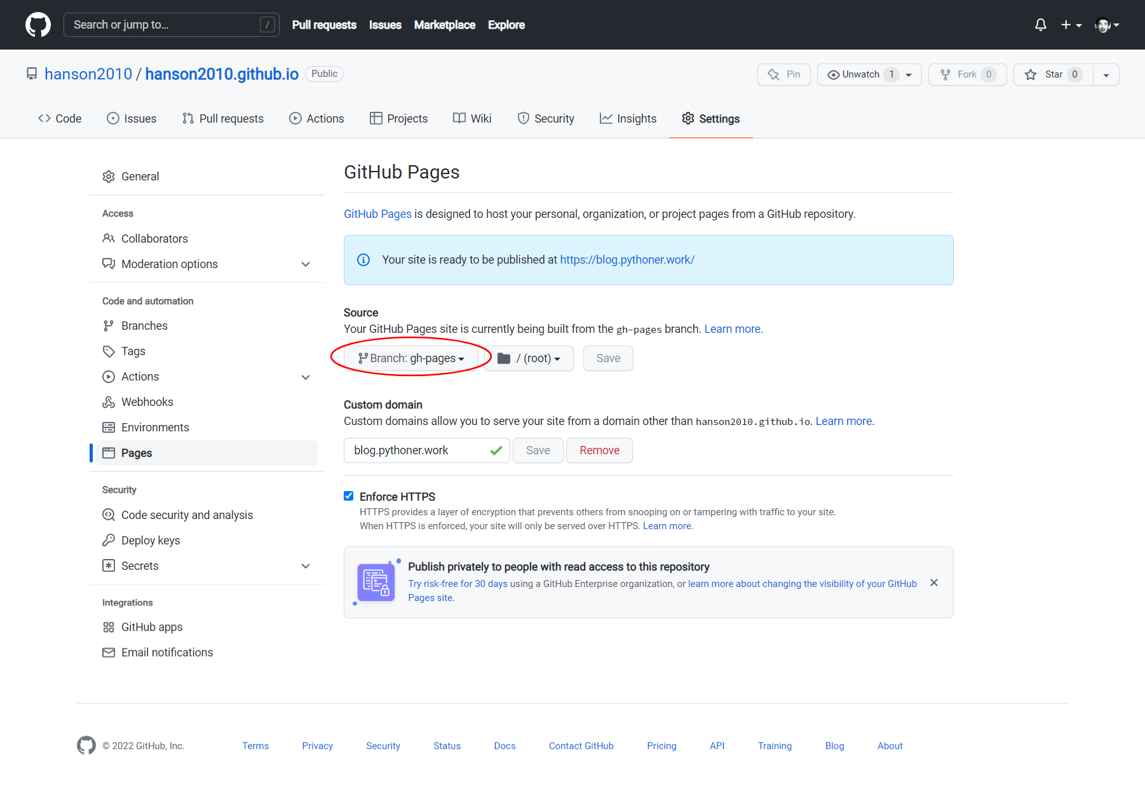This screenshot has width=1145, height=796.
Task: Expand Moderation options chevron
Action: [x=306, y=264]
